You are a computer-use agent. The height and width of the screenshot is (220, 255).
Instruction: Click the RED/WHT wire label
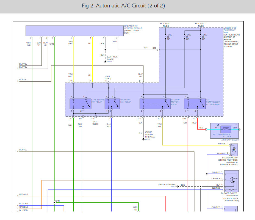tap(24, 194)
